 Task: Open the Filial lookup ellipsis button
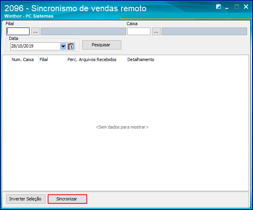(x=36, y=31)
